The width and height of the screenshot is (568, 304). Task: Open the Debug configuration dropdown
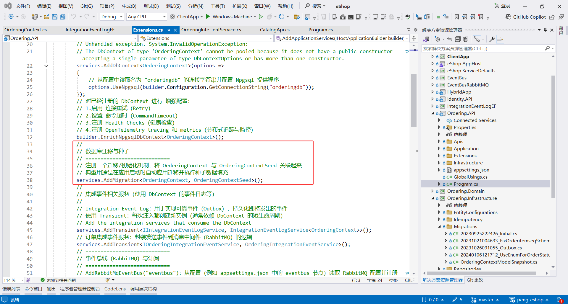(x=112, y=17)
